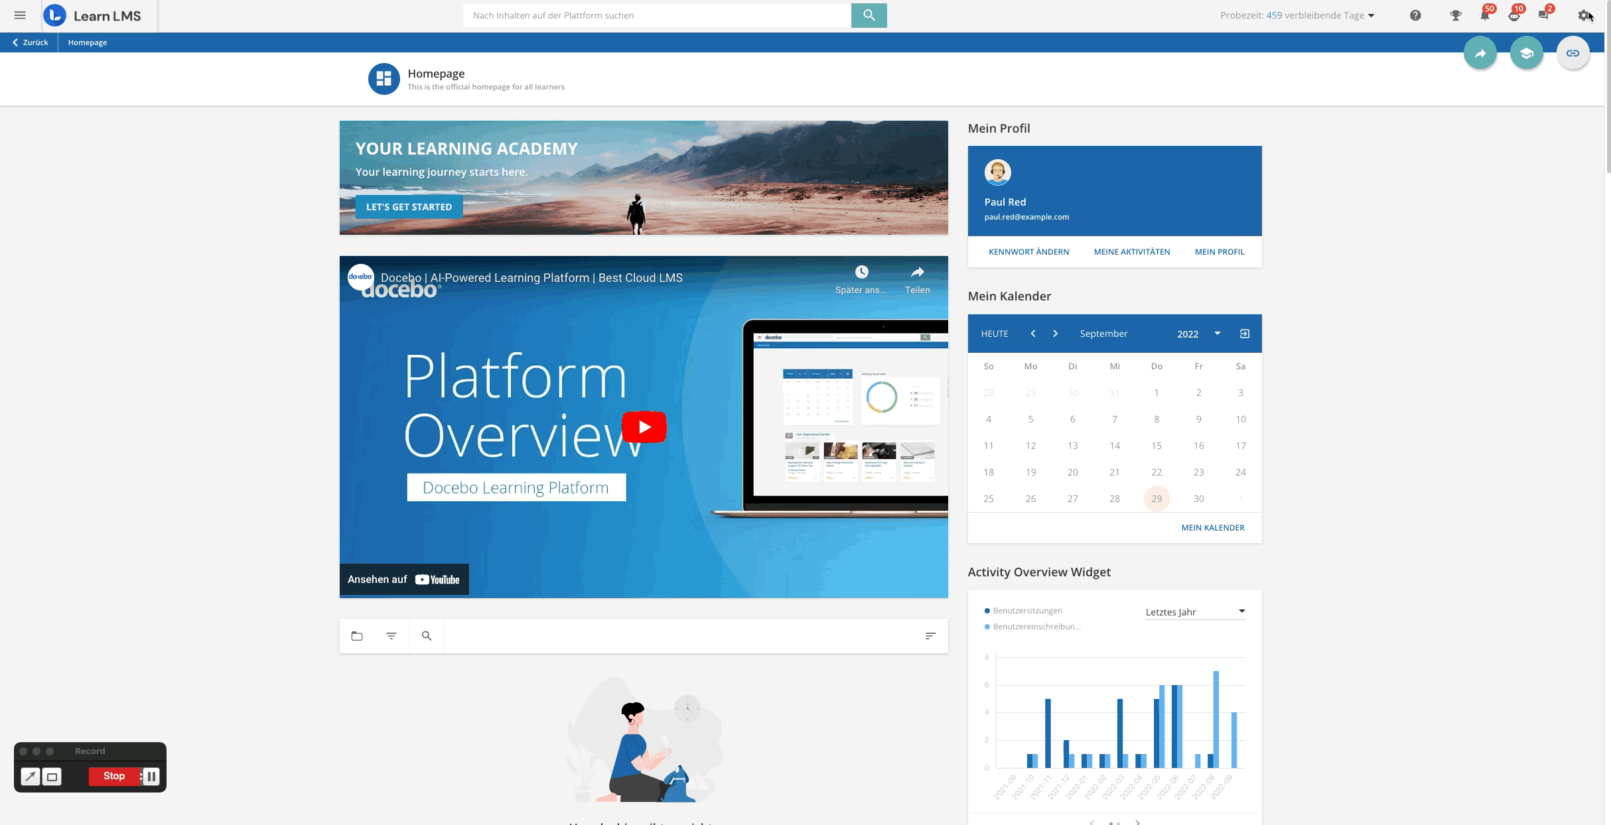This screenshot has height=825, width=1611.
Task: Click the docebo channel logo in video
Action: click(x=361, y=277)
